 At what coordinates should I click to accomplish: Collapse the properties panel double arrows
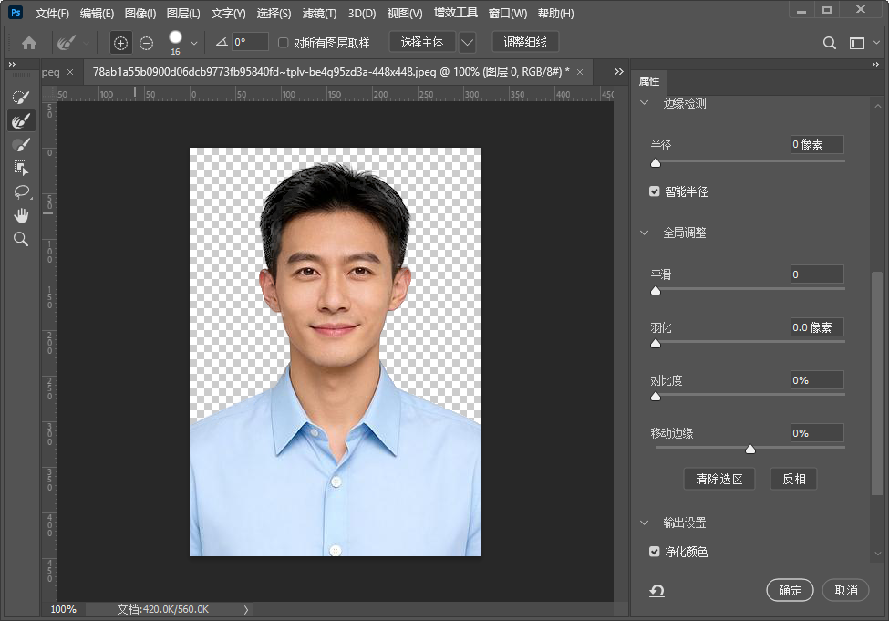click(874, 64)
